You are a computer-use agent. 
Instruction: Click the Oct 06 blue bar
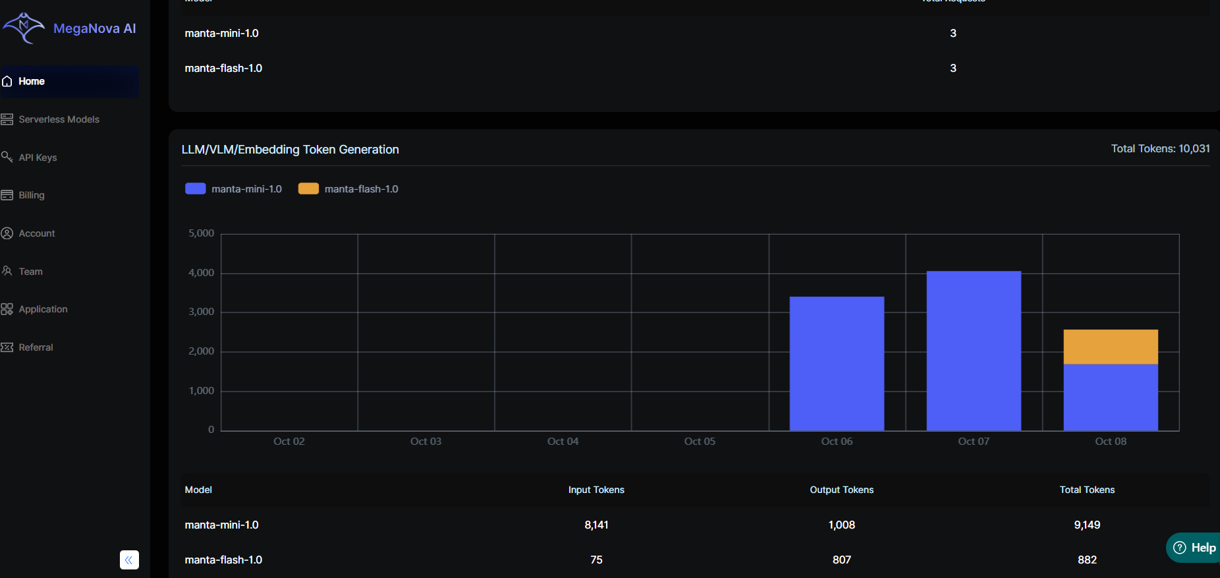837,363
